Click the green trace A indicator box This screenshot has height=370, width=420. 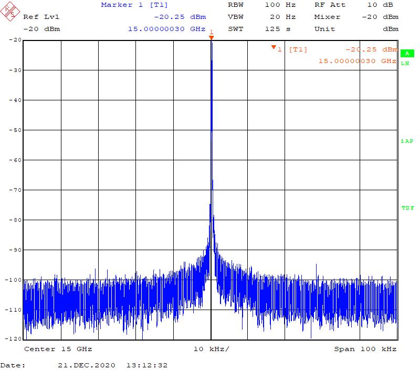click(406, 53)
